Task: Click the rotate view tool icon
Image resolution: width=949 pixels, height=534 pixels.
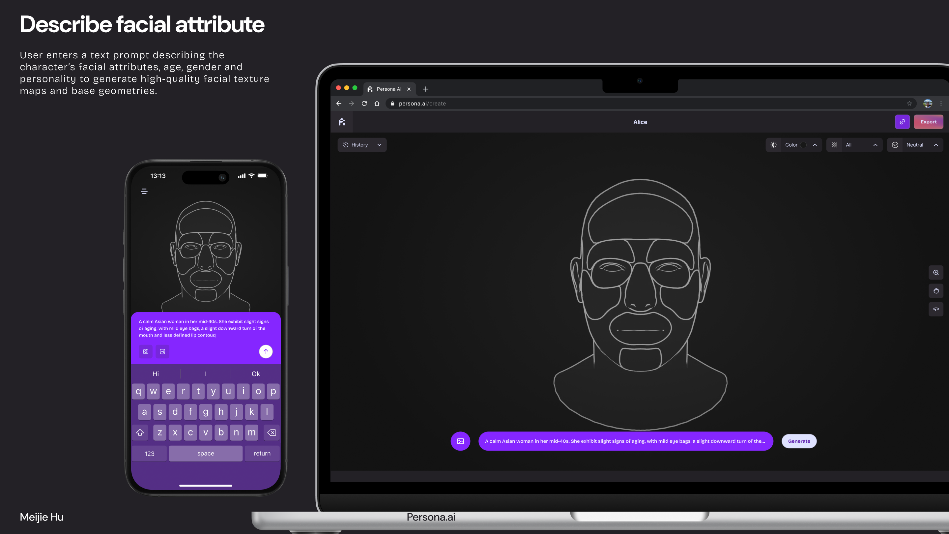Action: 936,309
